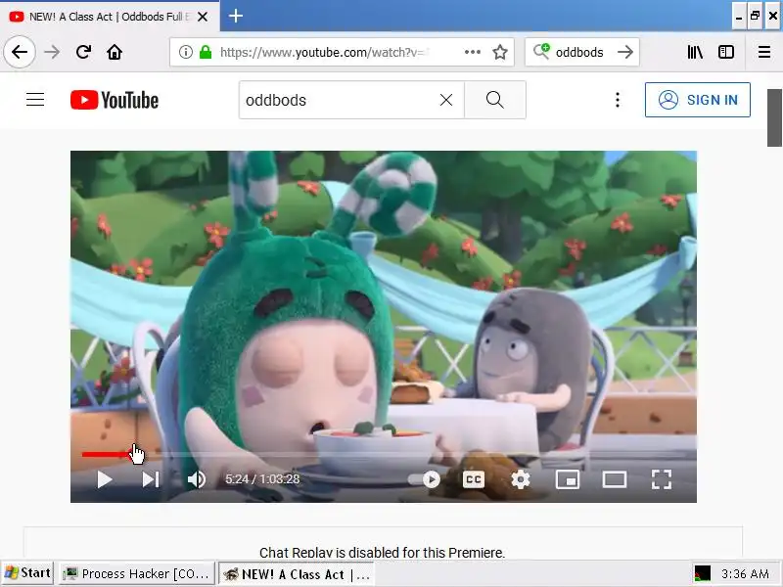Click the 3:36 AM taskbar clock
Viewport: 783px width, 587px height.
click(x=745, y=573)
